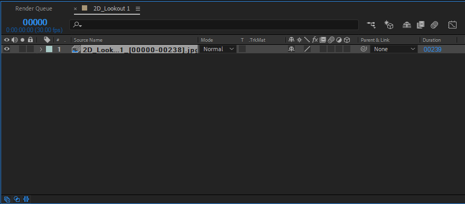Toggle the Draft 3D icon
Viewport: 465px width, 204px height.
388,25
